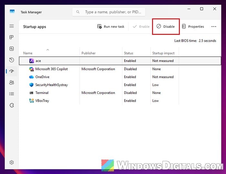This screenshot has width=226, height=174.
Task: Sort by the Publisher column header
Action: click(x=88, y=53)
